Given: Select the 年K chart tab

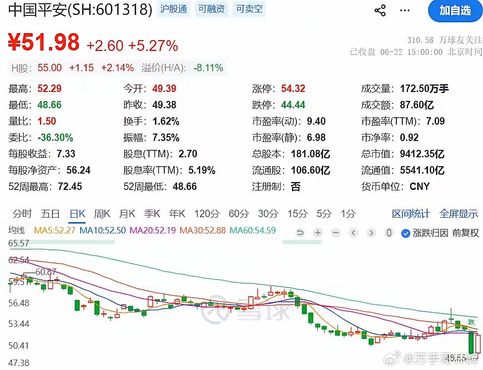Looking at the screenshot, I should (177, 213).
